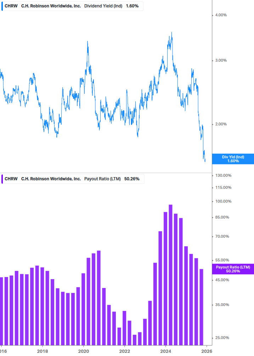Click the purple color marker of Payout Ratio legend
The width and height of the screenshot is (254, 356).
[2, 179]
